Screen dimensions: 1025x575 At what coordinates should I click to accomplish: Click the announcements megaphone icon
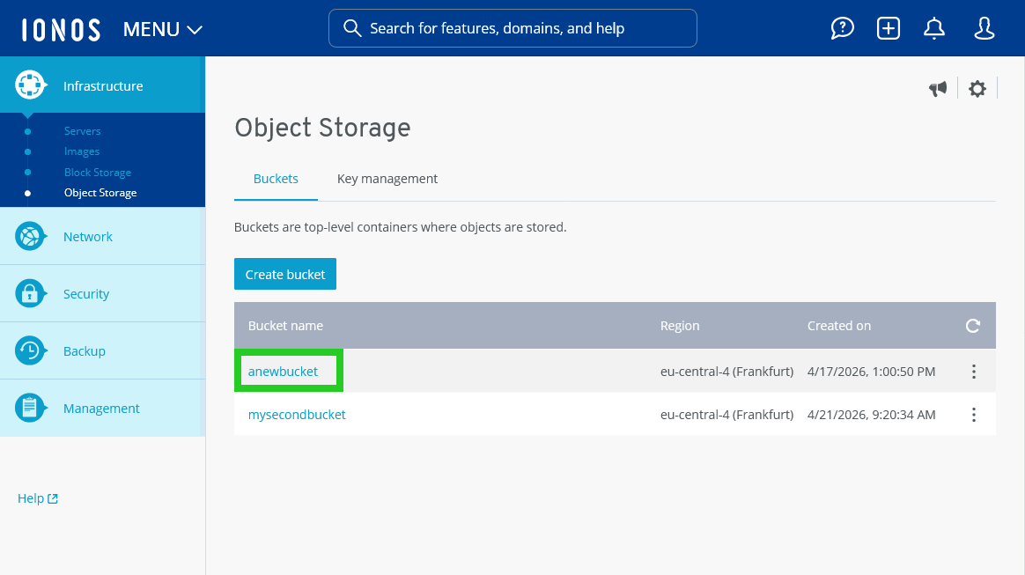(x=938, y=88)
